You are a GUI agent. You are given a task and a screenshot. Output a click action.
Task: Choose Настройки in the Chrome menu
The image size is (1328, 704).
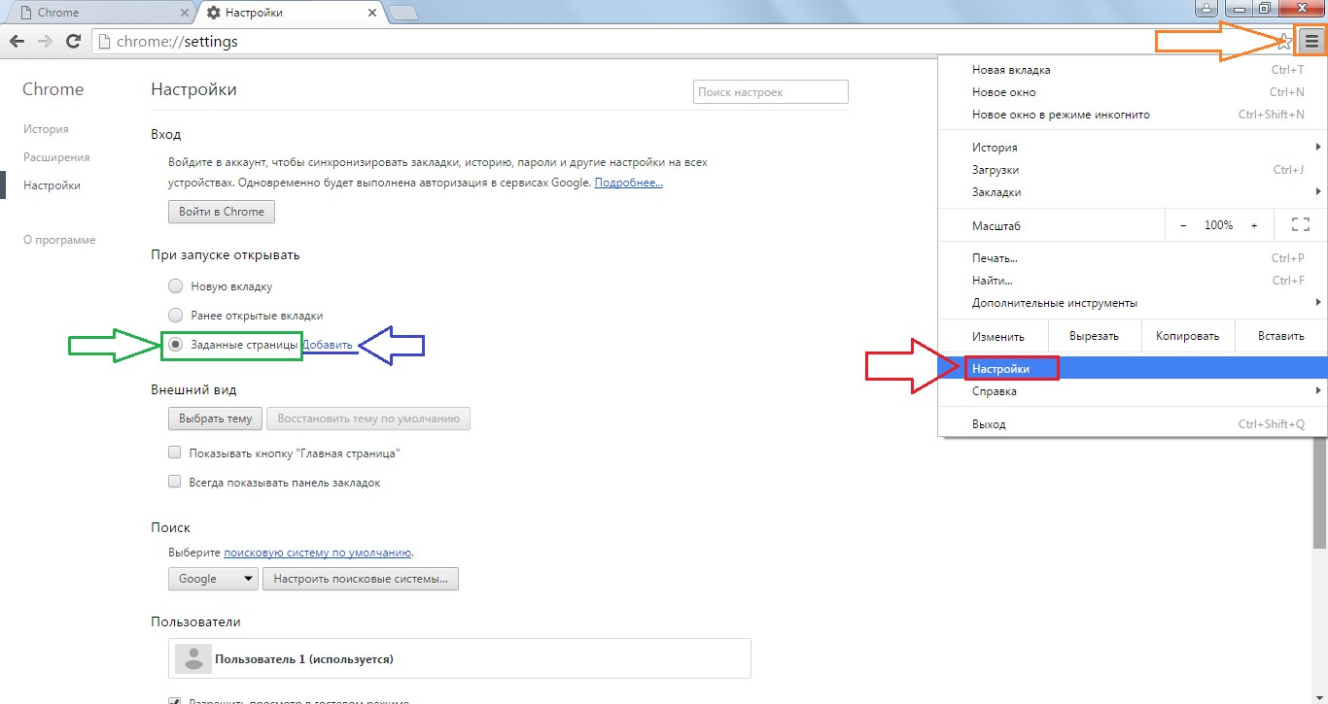(1001, 369)
